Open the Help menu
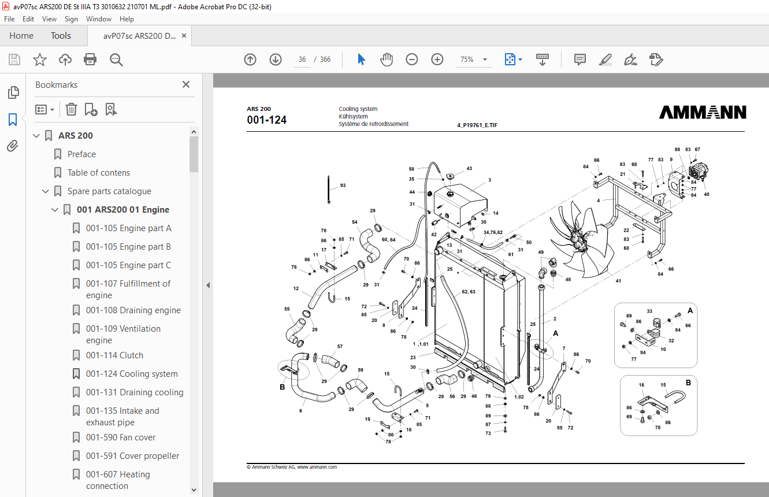This screenshot has width=769, height=497. coord(127,18)
